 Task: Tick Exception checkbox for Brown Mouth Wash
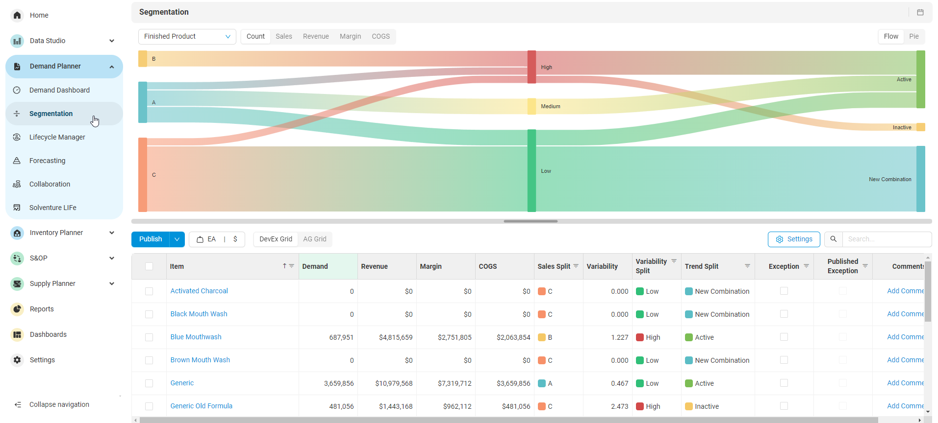784,360
